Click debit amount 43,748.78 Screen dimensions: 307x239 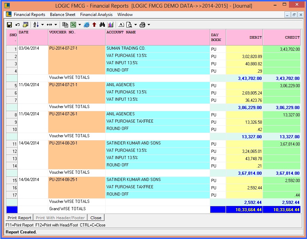click(x=244, y=158)
